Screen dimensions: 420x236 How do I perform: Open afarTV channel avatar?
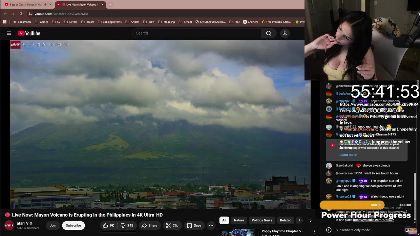coord(9,225)
